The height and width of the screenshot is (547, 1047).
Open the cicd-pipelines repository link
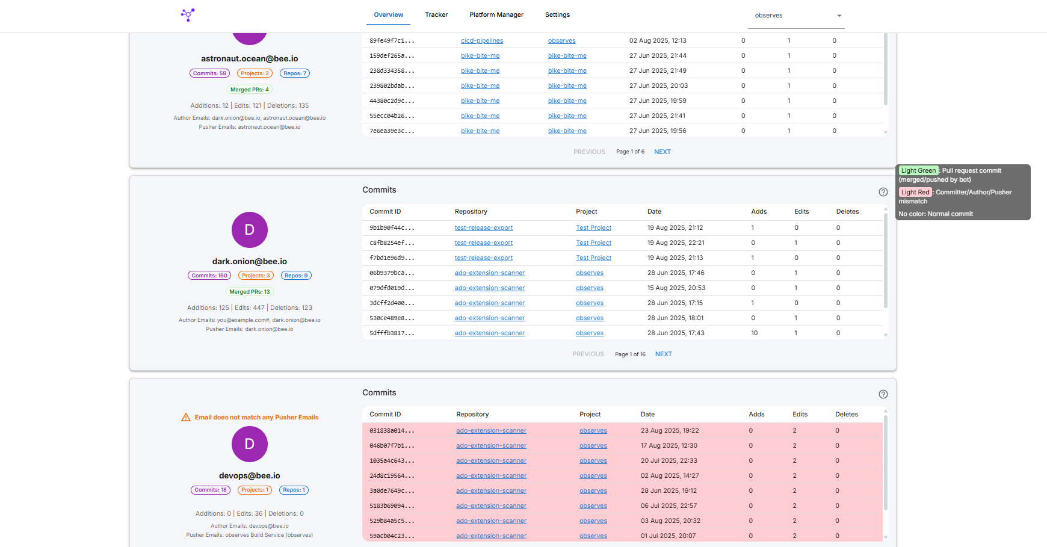tap(482, 41)
